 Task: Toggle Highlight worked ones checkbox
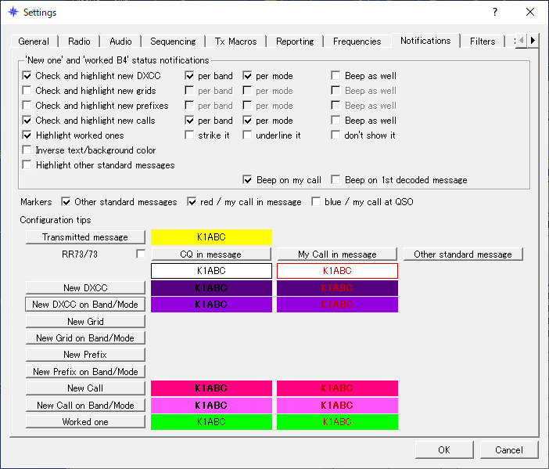pyautogui.click(x=27, y=135)
